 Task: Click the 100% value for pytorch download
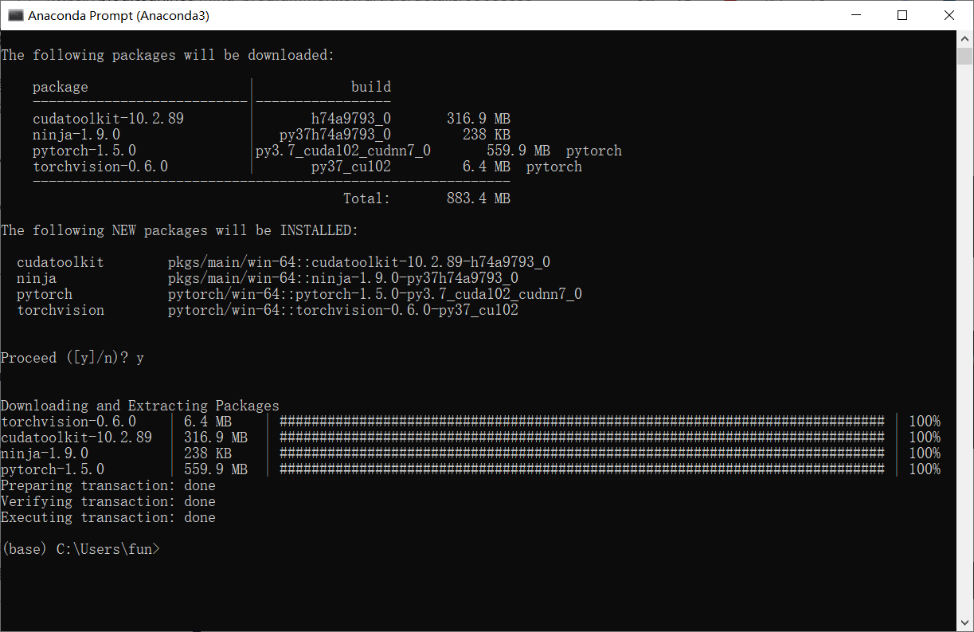925,469
